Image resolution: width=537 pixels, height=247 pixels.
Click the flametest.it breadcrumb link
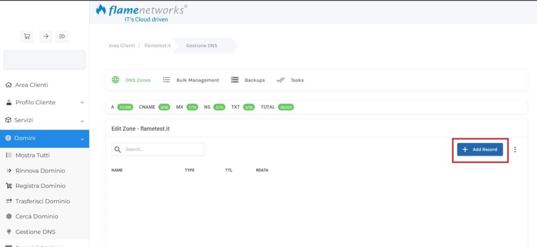click(157, 46)
